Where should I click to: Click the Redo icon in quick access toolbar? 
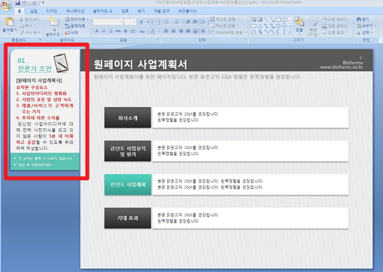[34, 3]
